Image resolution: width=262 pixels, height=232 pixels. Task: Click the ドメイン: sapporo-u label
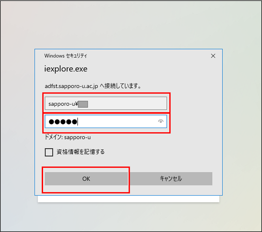(x=68, y=137)
